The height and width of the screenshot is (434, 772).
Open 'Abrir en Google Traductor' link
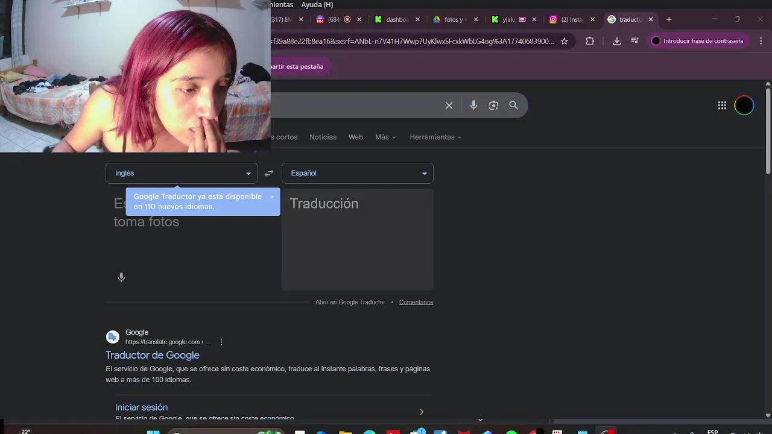350,302
